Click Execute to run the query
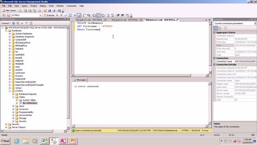The image size is (257, 145). (49, 15)
